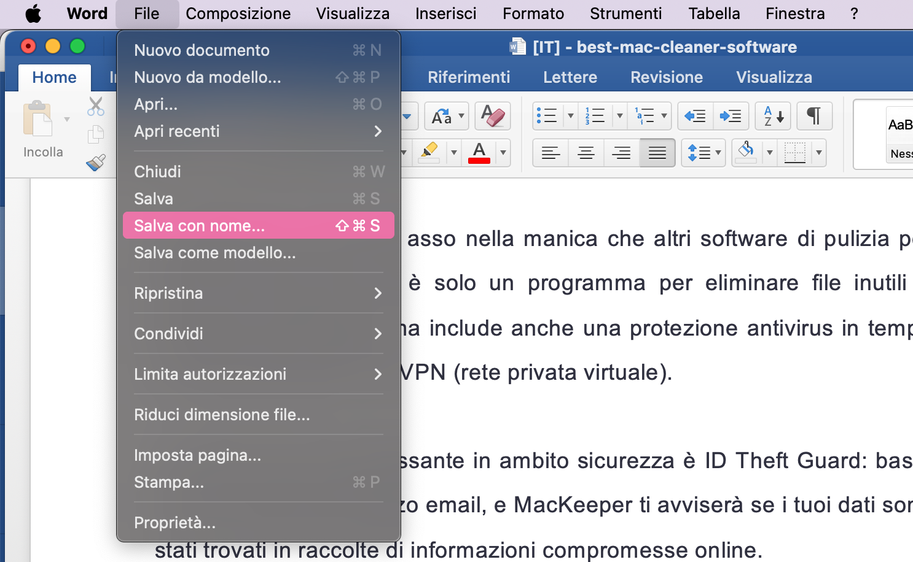Click the red font color A icon

point(479,152)
